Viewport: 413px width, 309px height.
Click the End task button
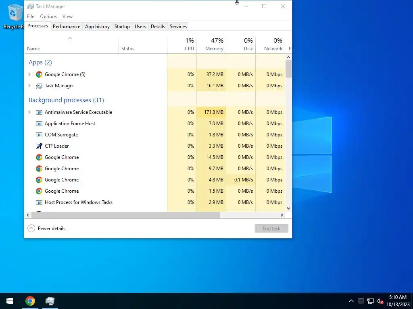[271, 229]
